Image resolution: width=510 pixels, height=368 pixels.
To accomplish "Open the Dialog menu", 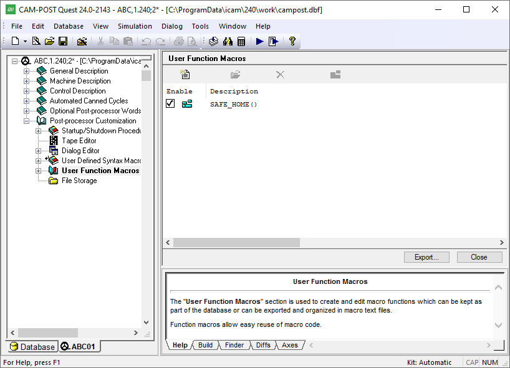I will tap(171, 26).
